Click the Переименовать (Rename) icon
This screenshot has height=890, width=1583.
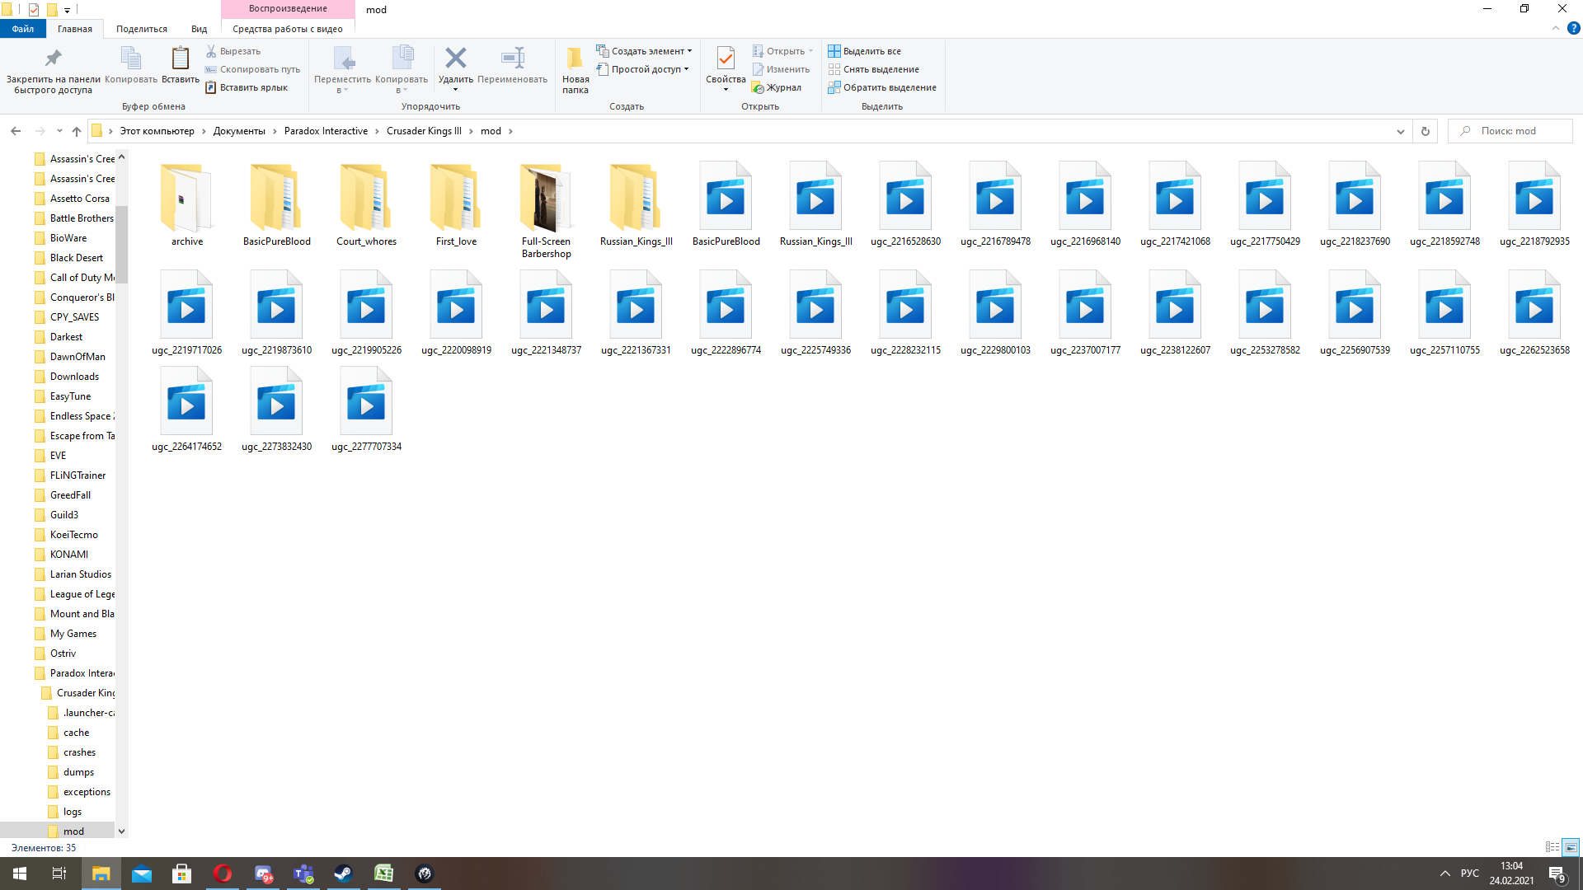[512, 58]
